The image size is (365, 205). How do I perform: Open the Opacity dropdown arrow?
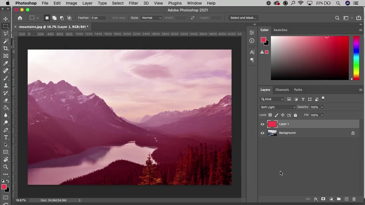[322, 107]
